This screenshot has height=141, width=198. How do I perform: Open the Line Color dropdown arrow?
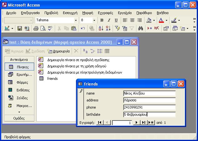(179, 20)
